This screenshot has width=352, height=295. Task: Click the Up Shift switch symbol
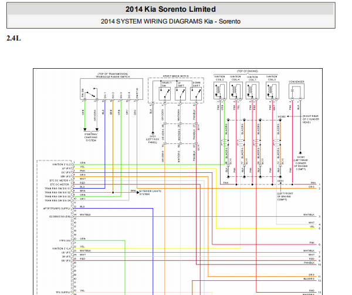click(181, 93)
